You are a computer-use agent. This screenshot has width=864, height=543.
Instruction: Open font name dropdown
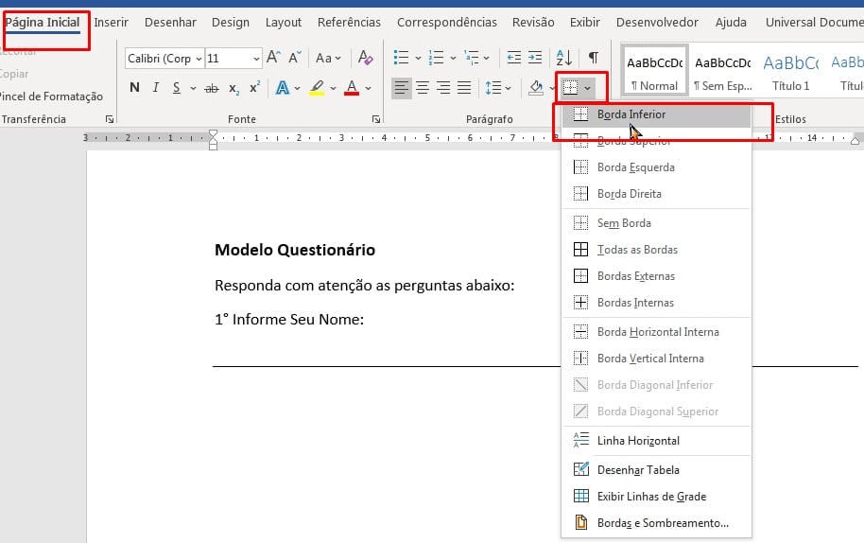(199, 59)
